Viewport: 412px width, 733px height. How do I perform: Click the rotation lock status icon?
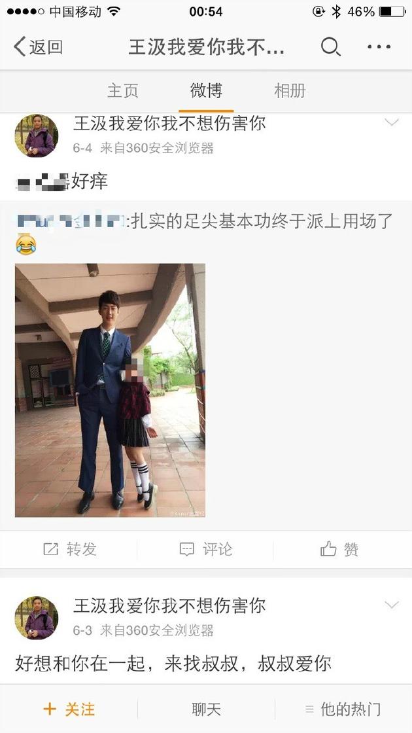tap(318, 11)
